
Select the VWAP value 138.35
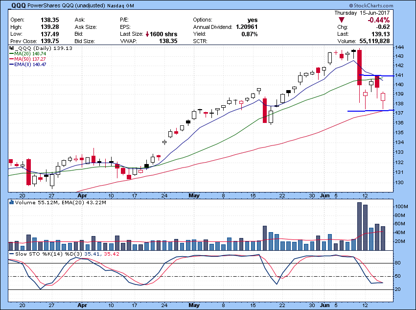pos(168,41)
